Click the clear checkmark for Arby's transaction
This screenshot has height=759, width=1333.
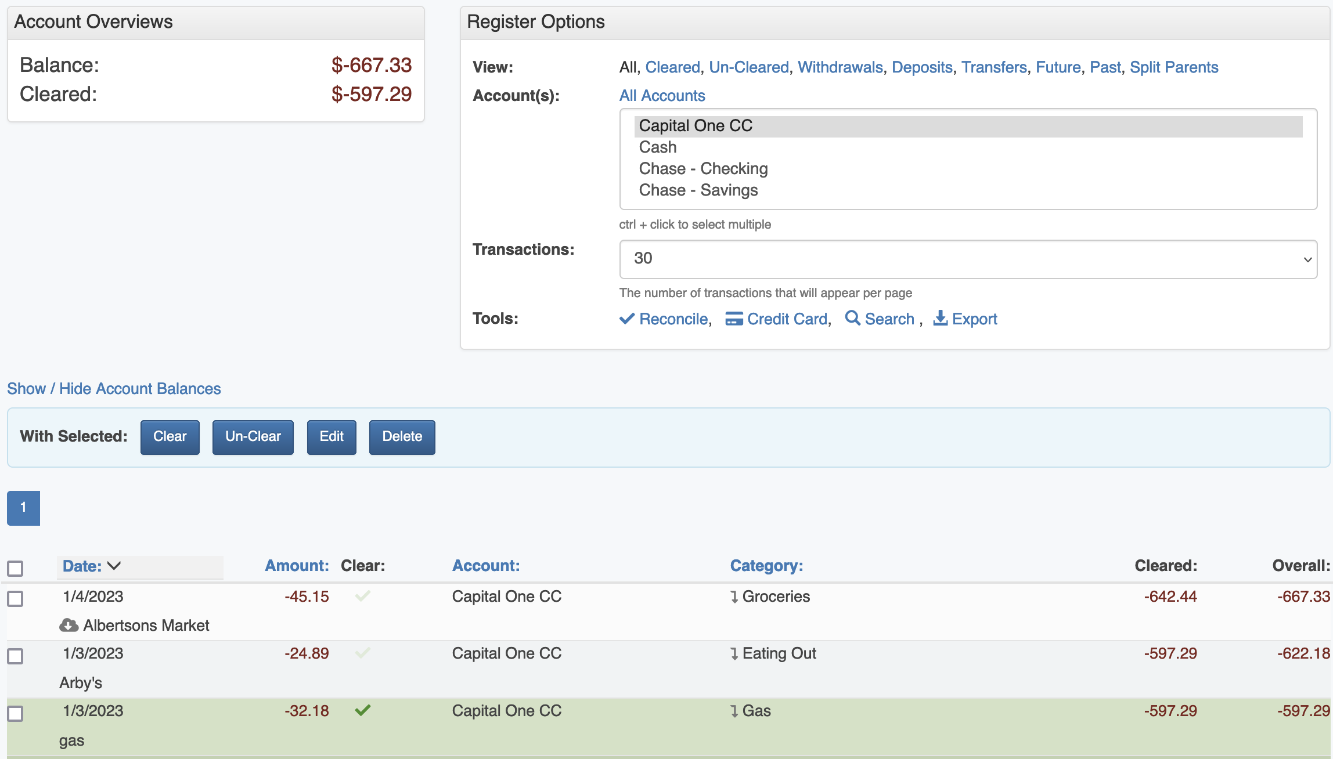(363, 653)
